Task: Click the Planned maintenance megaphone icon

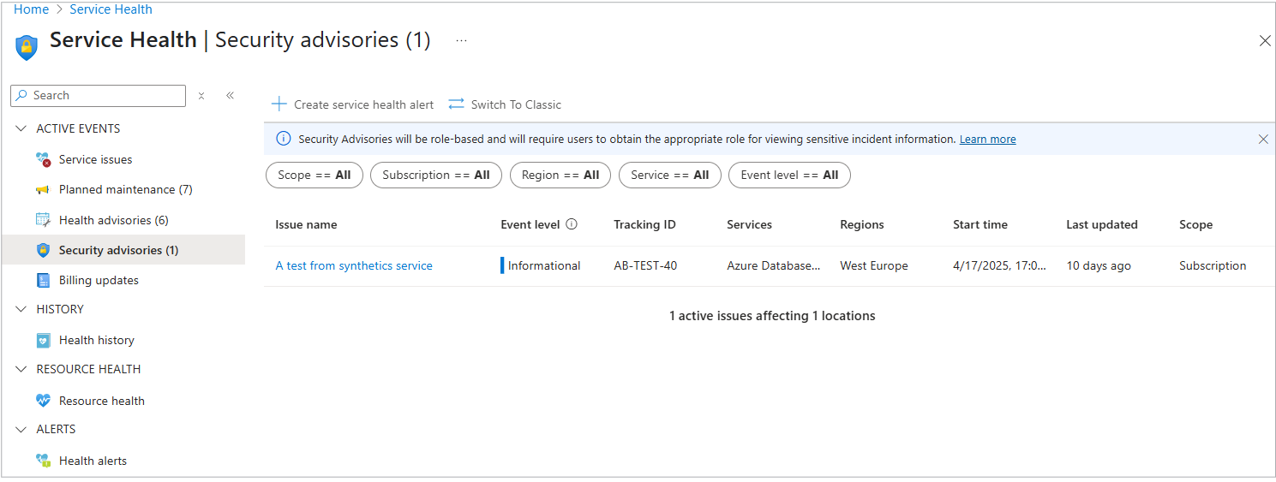Action: [44, 190]
